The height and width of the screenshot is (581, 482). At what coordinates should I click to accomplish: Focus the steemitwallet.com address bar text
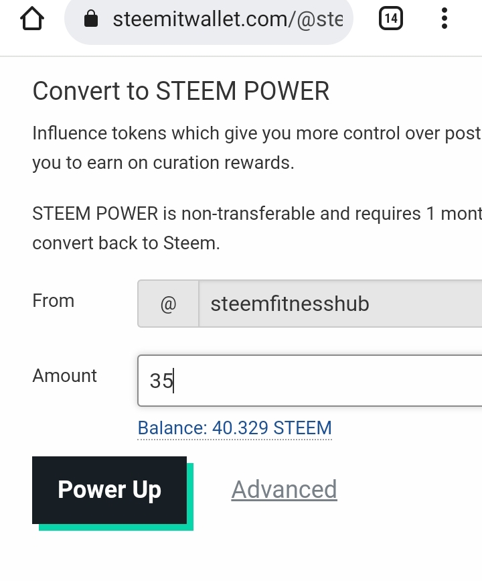click(228, 19)
